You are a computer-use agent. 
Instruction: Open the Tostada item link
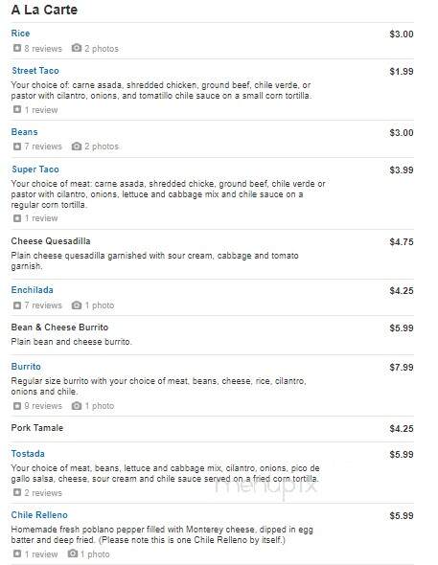[x=28, y=454]
